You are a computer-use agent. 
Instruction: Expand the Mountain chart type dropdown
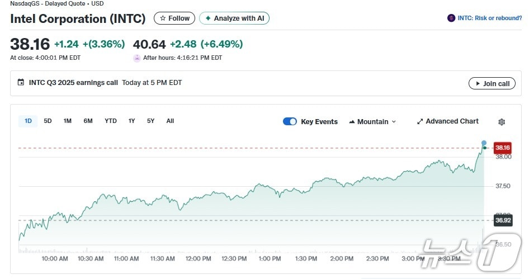pyautogui.click(x=372, y=121)
